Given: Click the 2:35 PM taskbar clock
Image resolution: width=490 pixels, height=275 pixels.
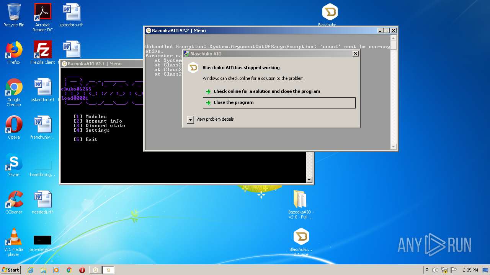Looking at the screenshot, I should 470,270.
